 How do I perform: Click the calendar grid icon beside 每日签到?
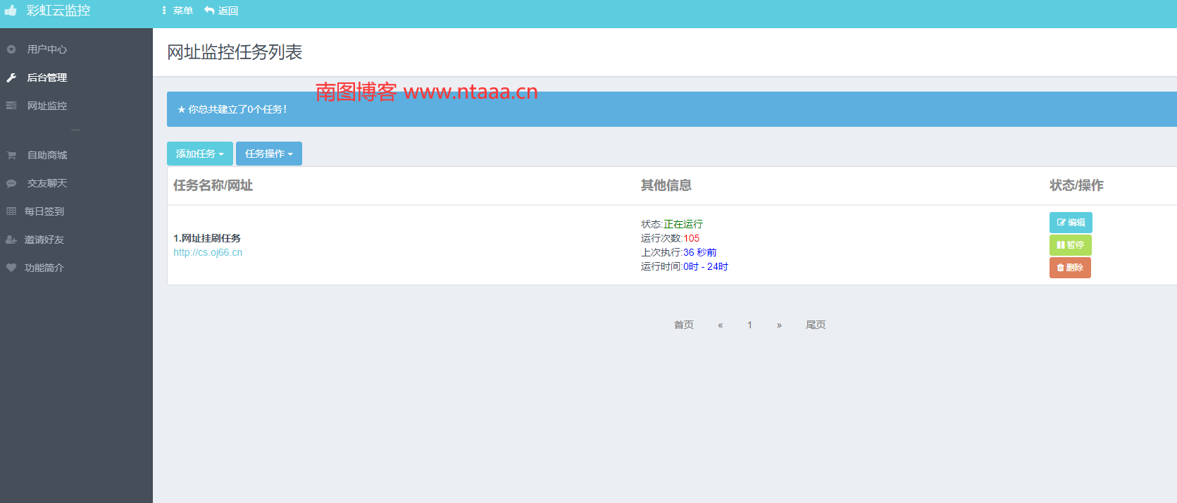[11, 211]
